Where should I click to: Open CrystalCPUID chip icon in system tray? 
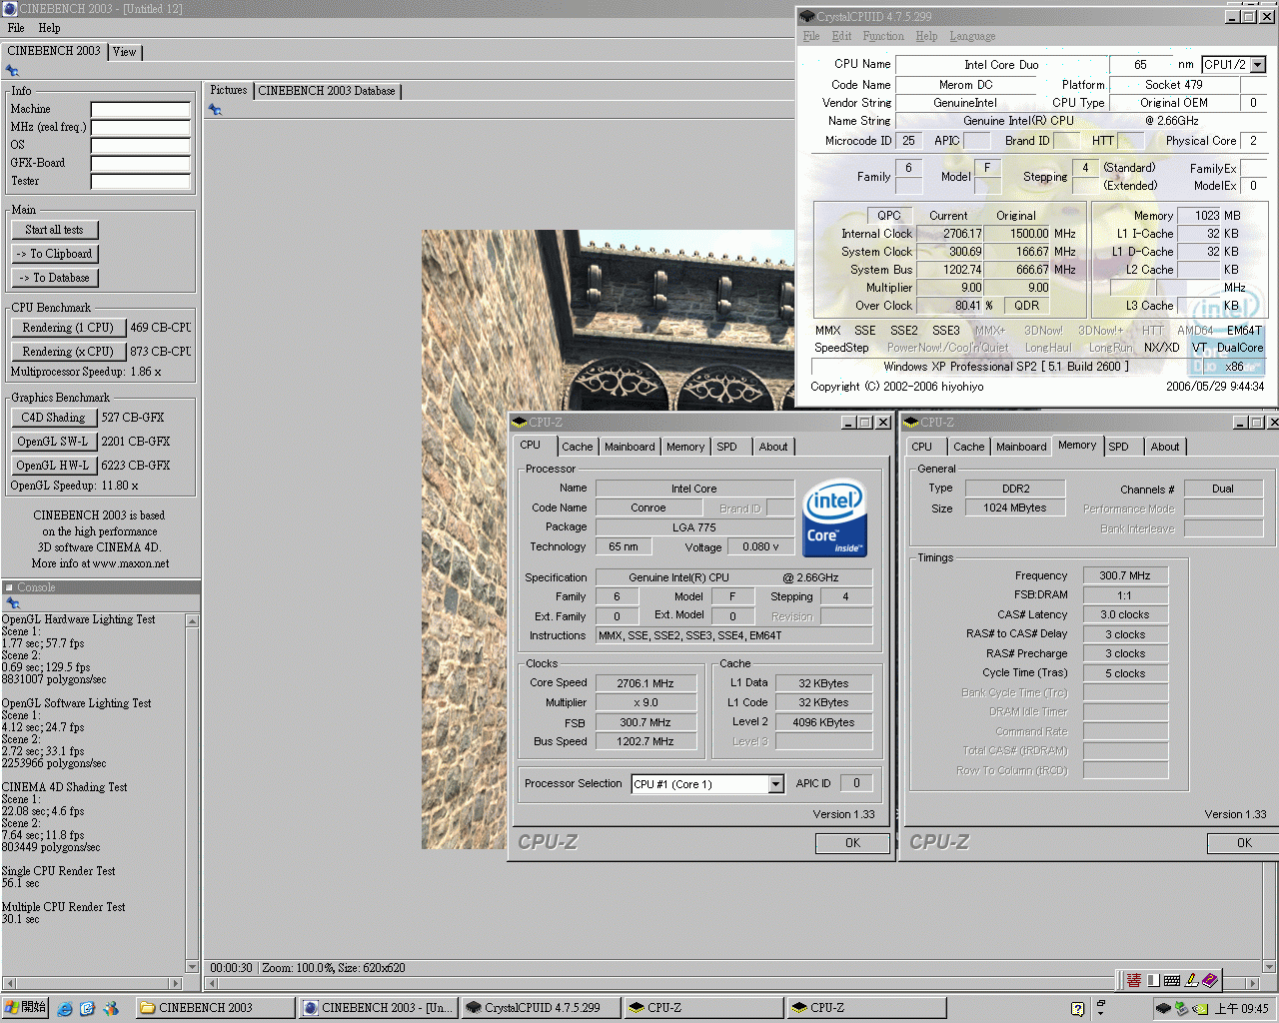pyautogui.click(x=1163, y=1008)
